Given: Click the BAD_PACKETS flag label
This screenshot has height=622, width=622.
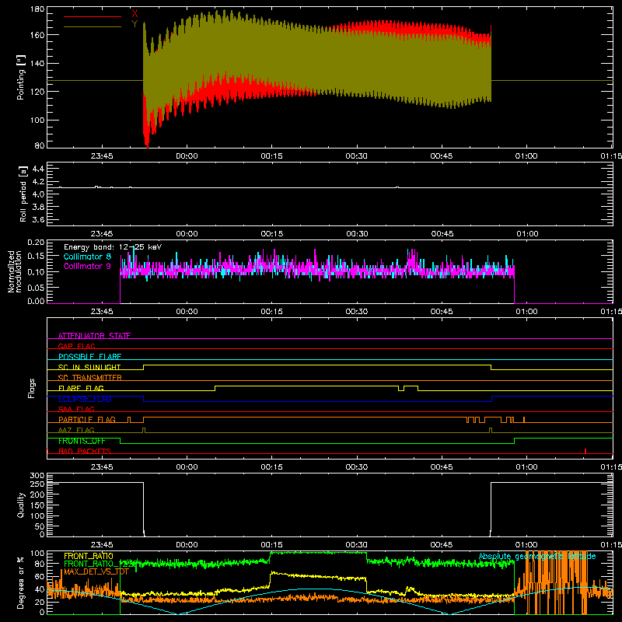Looking at the screenshot, I should coord(85,451).
